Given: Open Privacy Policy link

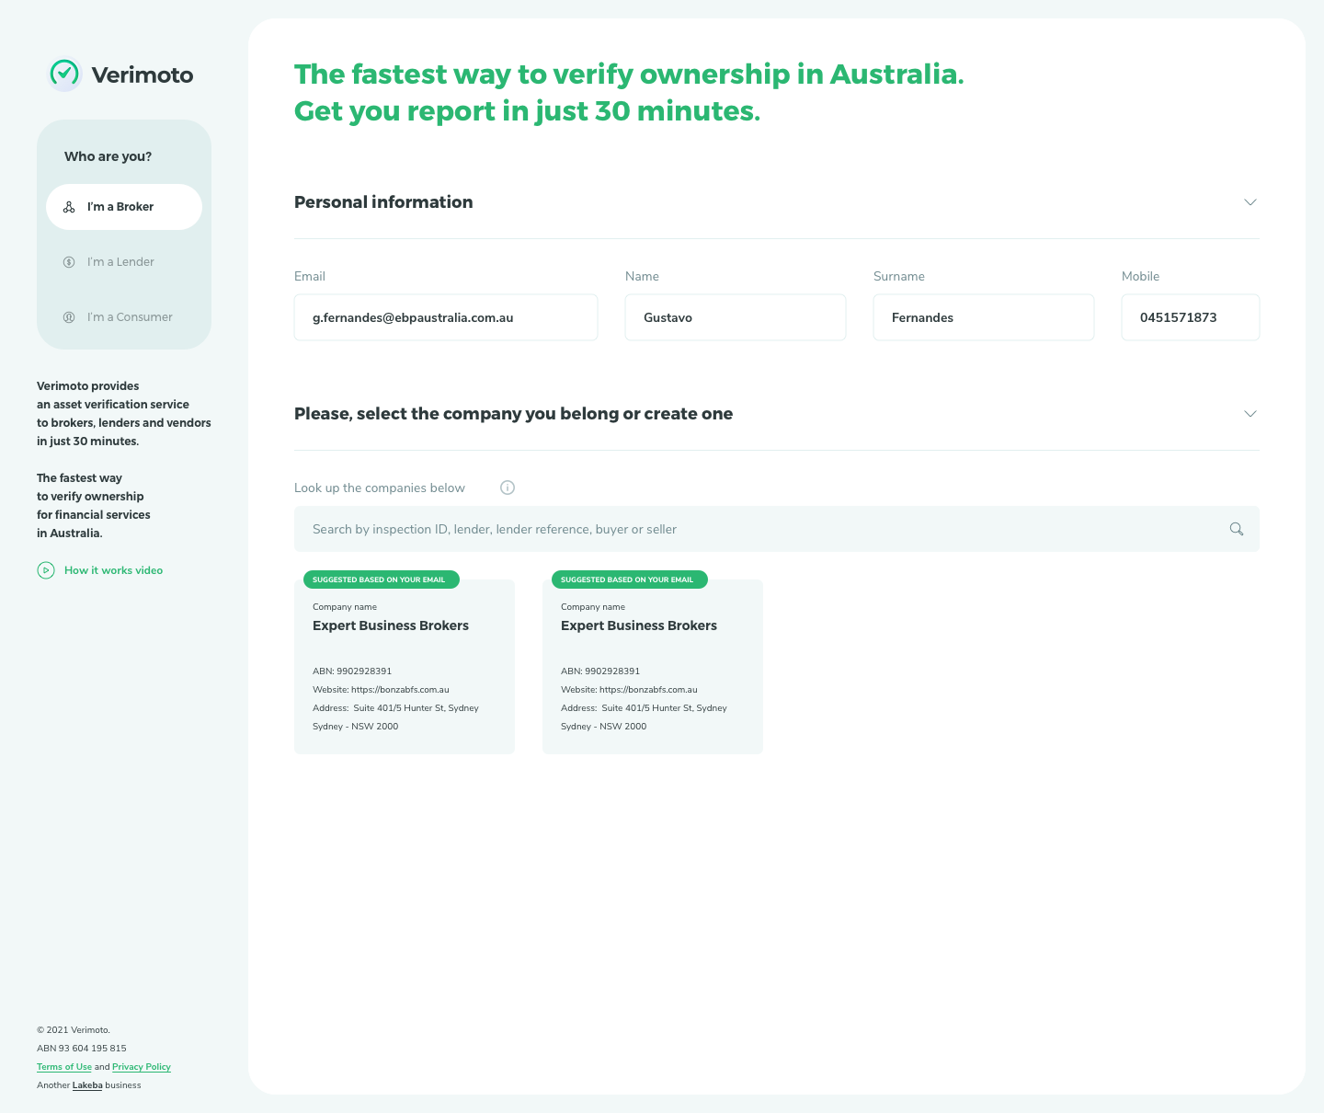Looking at the screenshot, I should (142, 1067).
